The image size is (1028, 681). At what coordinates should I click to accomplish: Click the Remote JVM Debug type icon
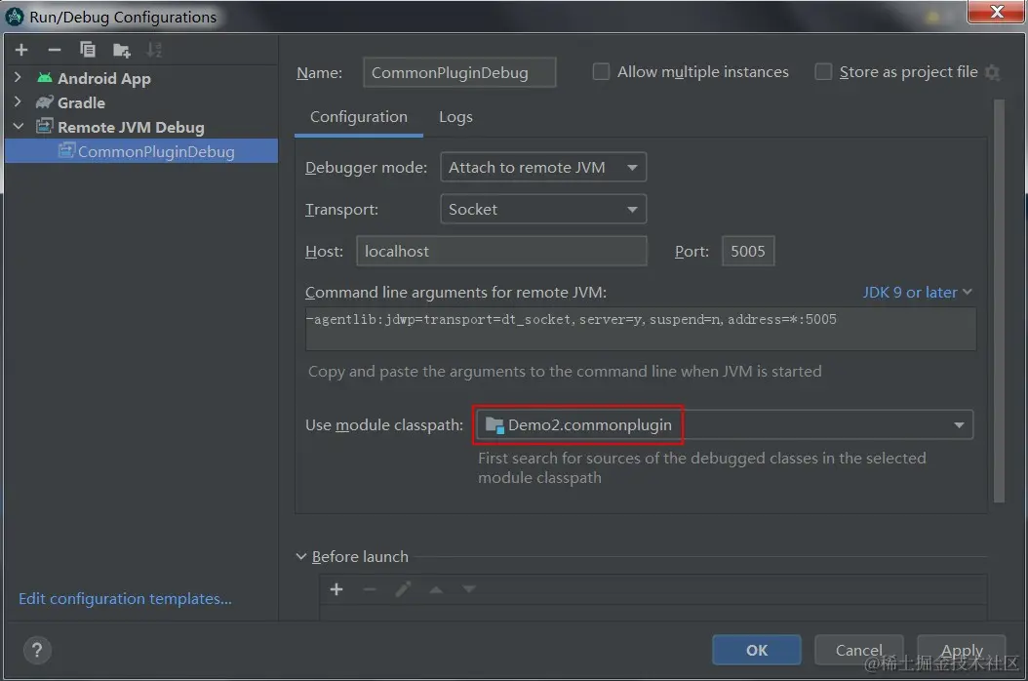44,126
